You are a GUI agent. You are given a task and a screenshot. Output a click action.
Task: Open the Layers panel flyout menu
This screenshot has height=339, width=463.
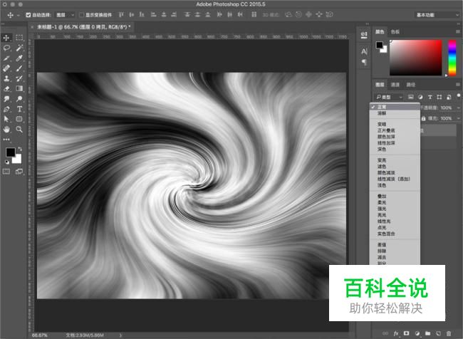pyautogui.click(x=458, y=85)
